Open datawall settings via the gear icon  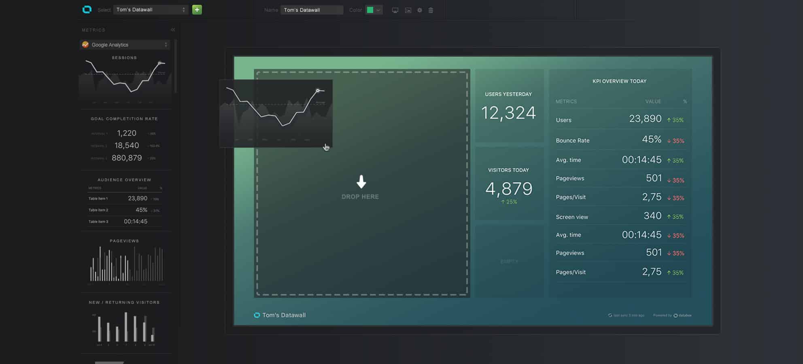click(420, 11)
